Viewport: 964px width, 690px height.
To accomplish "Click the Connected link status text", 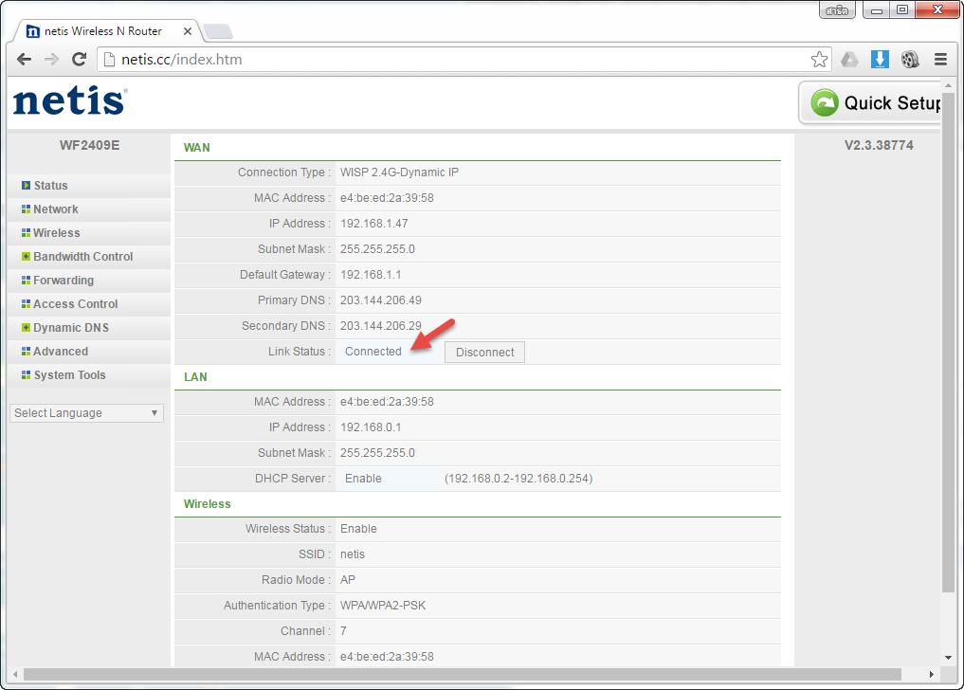I will [x=373, y=352].
